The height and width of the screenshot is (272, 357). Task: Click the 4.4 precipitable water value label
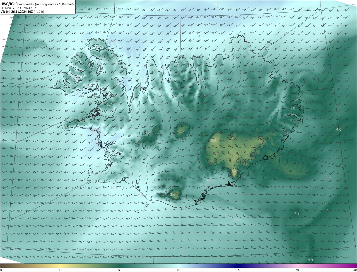point(145,133)
